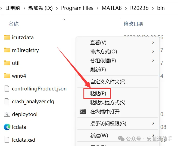Viewport: 178px width, 146px height.
Task: Click the crash_analyzer.cfg file icon
Action: [7, 101]
